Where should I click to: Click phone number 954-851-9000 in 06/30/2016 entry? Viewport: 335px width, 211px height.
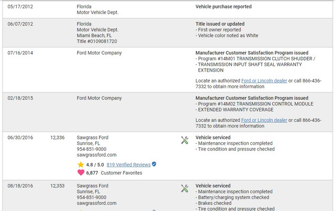click(92, 149)
